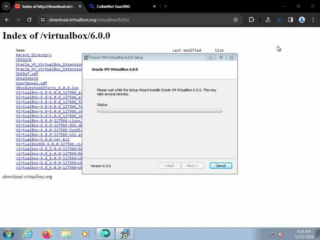320x240 pixels.
Task: Open Windows Media Player taskbar icon
Action: [x=86, y=234]
